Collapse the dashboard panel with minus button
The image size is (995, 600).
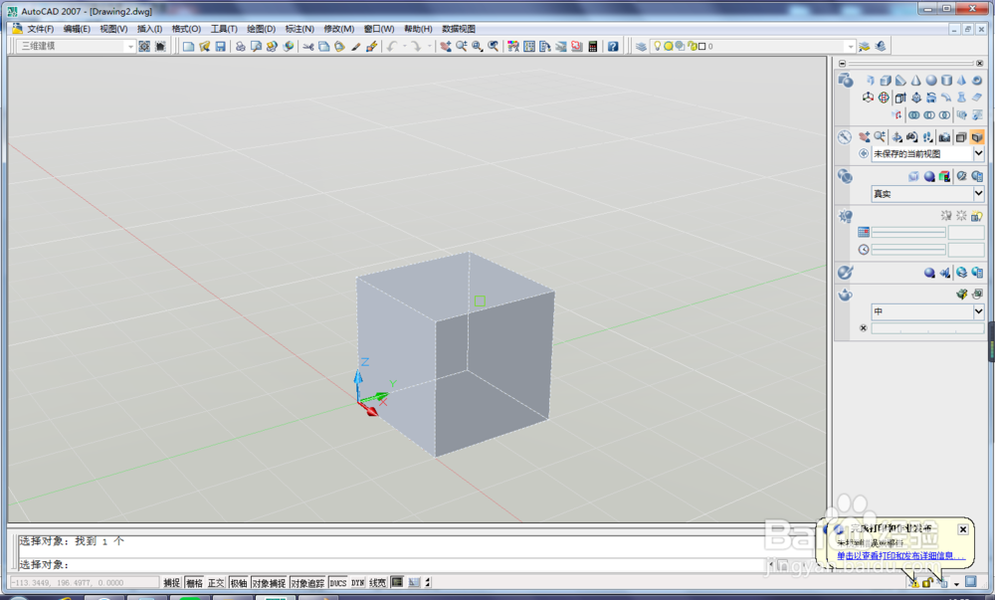pos(842,64)
